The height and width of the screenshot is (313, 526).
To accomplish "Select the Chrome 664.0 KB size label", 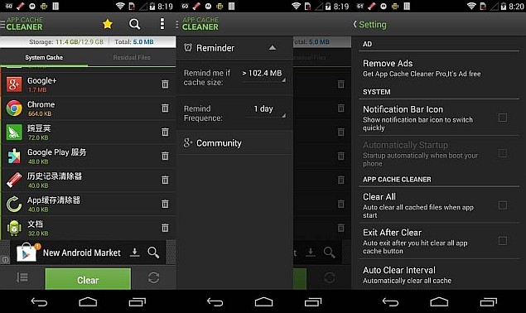I will pos(40,113).
